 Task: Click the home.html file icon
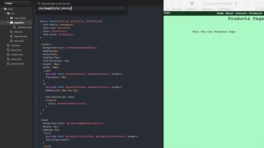pos(8,59)
